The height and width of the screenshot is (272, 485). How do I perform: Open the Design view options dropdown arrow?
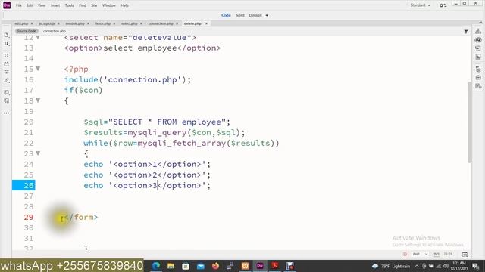267,15
